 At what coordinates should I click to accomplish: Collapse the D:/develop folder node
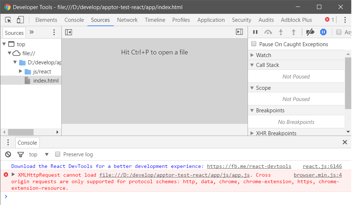[x=15, y=62]
